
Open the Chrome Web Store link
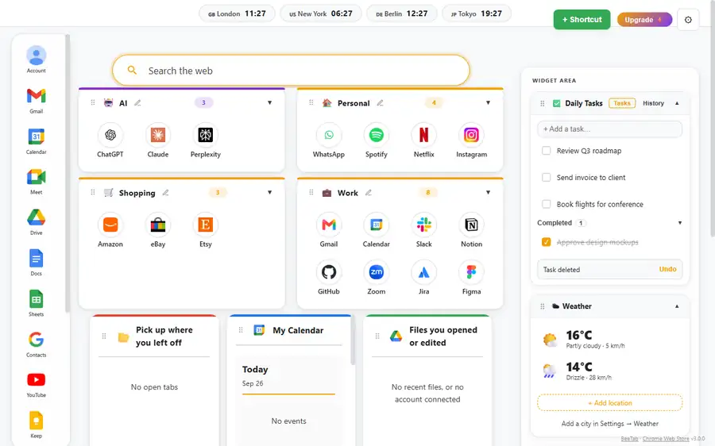point(666,439)
